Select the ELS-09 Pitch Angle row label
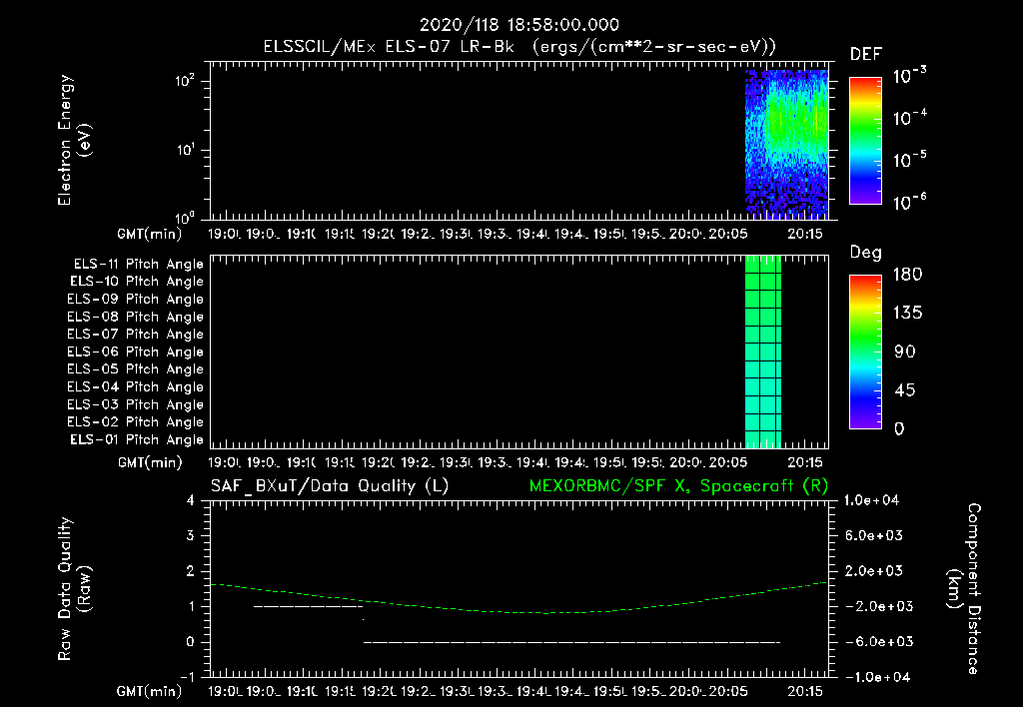The width and height of the screenshot is (1023, 707). point(135,300)
